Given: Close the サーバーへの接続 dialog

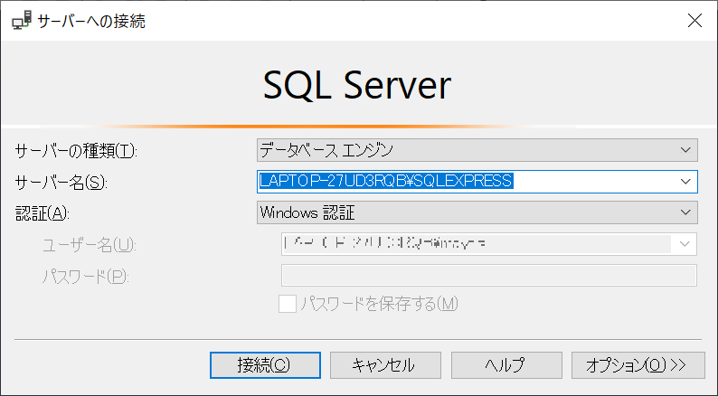Looking at the screenshot, I should tap(694, 21).
